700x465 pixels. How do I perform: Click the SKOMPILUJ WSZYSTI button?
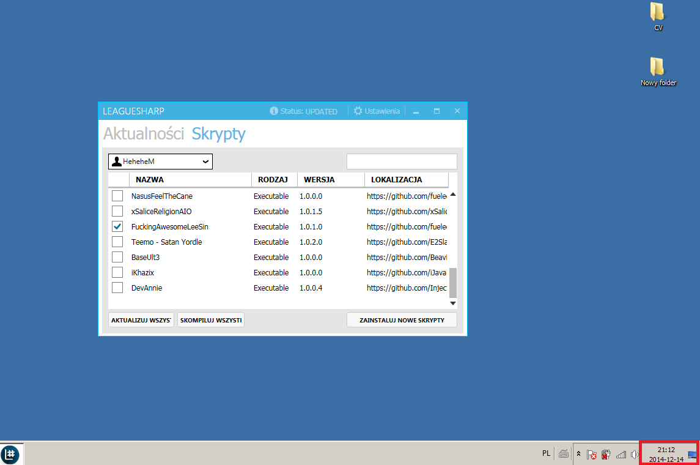(211, 320)
